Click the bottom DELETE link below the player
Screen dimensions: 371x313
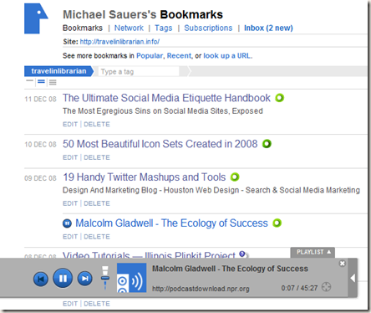pos(97,304)
